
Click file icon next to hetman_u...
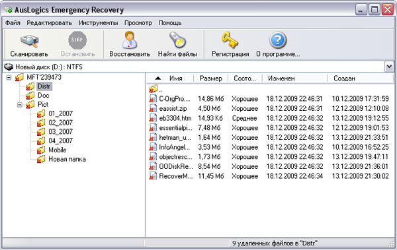point(153,137)
